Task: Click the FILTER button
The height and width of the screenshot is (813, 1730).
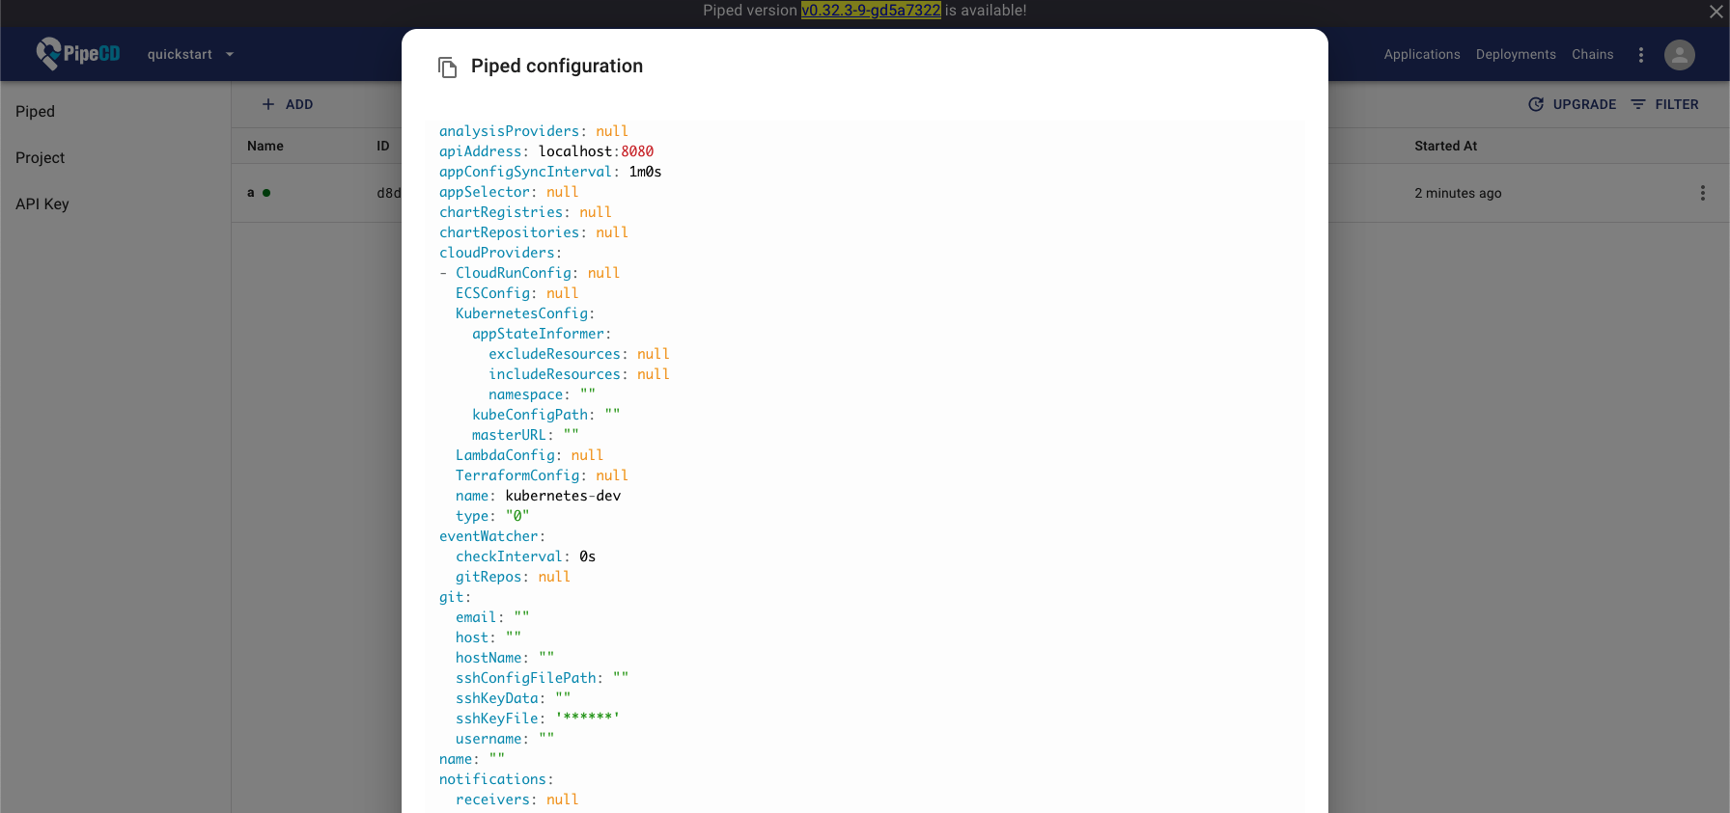Action: tap(1664, 104)
